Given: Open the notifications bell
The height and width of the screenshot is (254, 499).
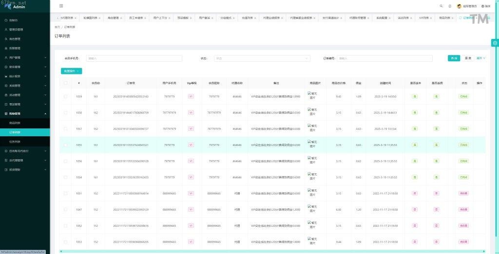Looking at the screenshot, I should 450,6.
